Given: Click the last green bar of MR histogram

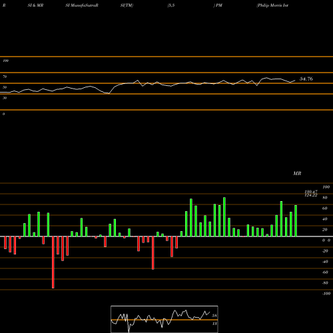Looking at the screenshot, I should [296, 221].
